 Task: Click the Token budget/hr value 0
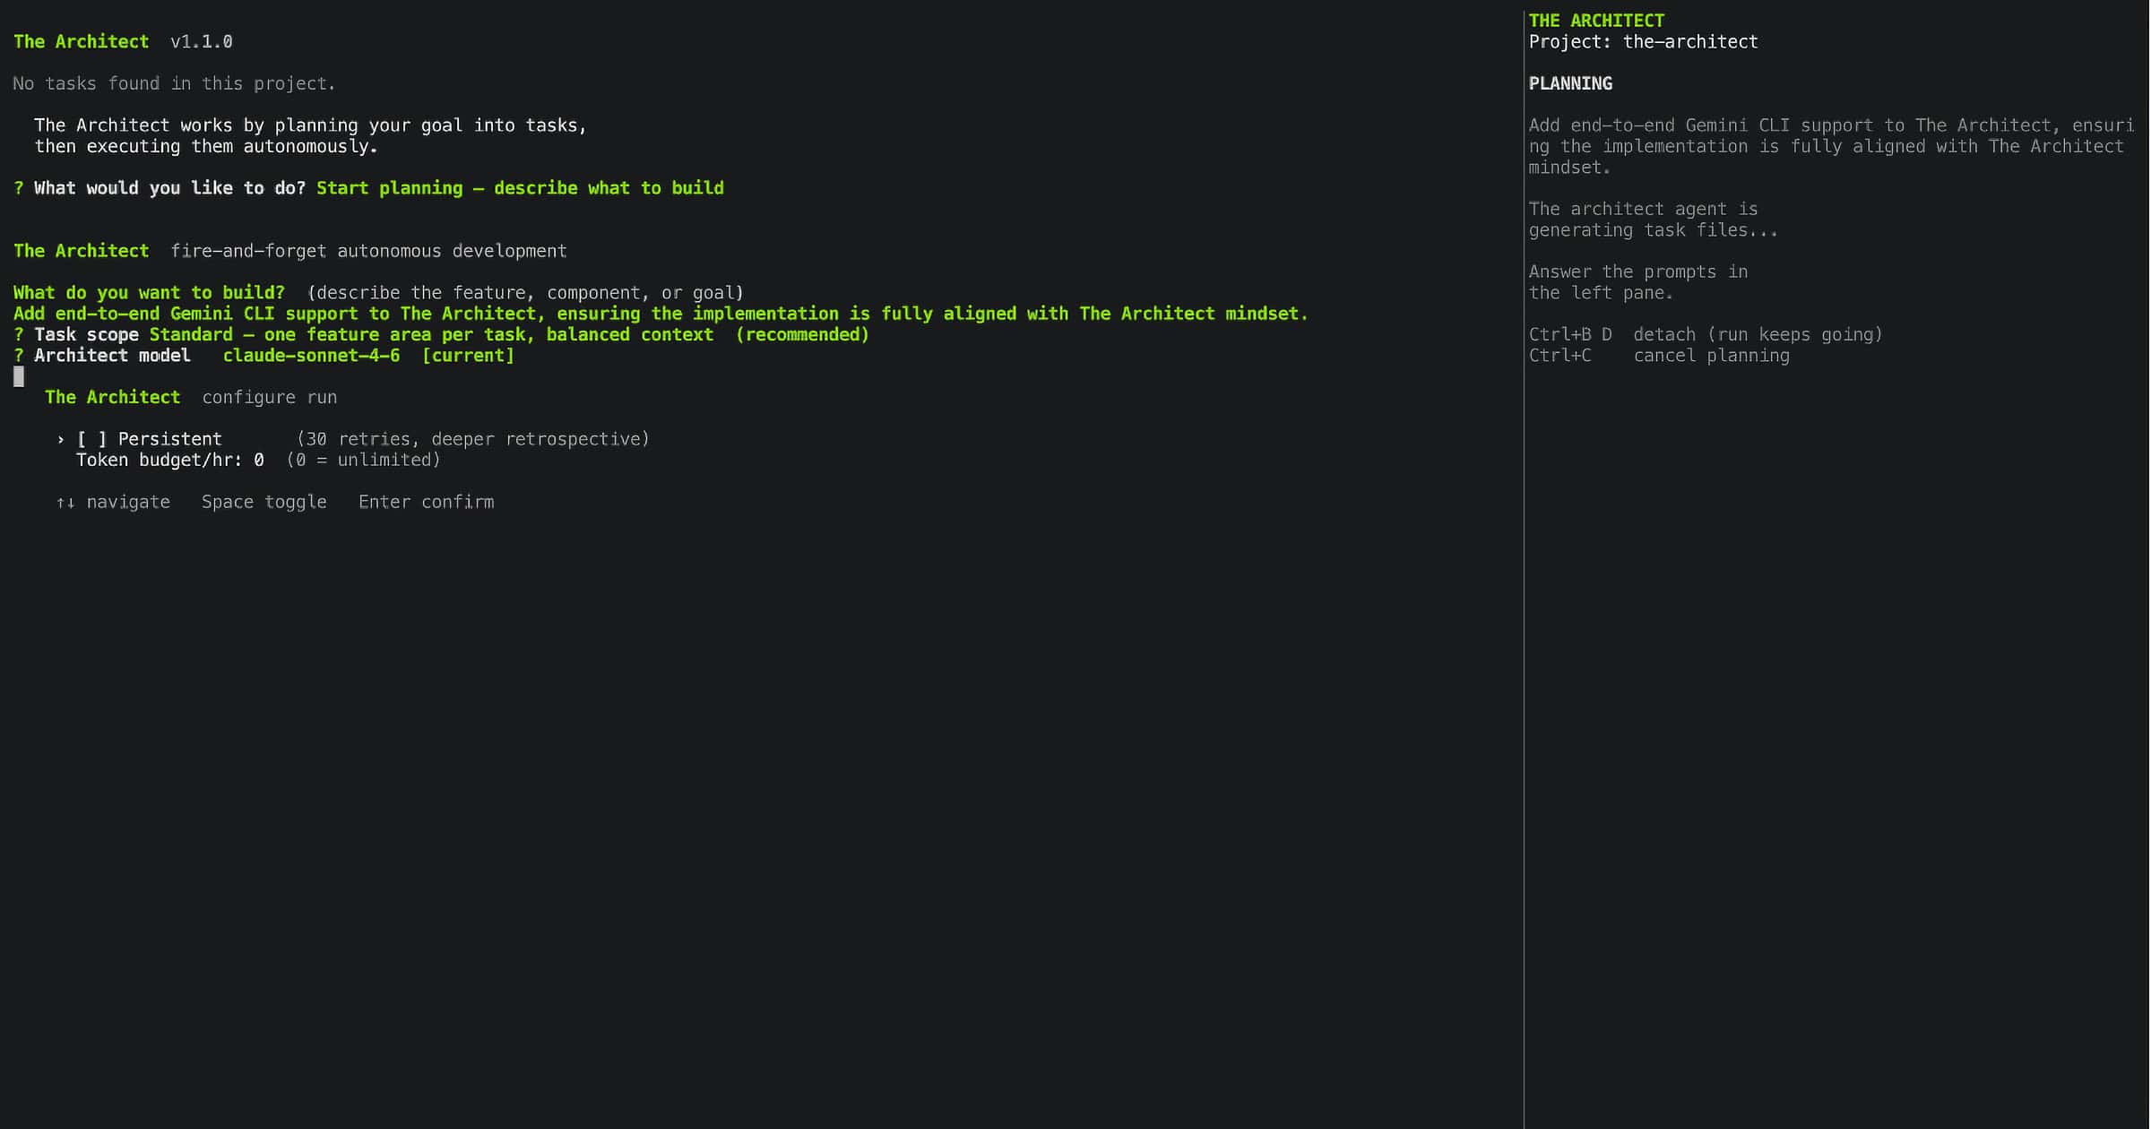(259, 460)
